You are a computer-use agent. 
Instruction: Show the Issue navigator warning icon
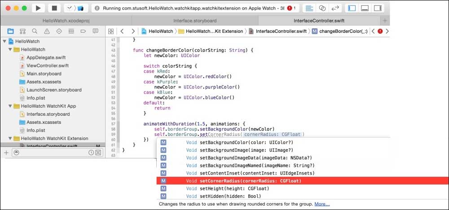[x=47, y=31]
